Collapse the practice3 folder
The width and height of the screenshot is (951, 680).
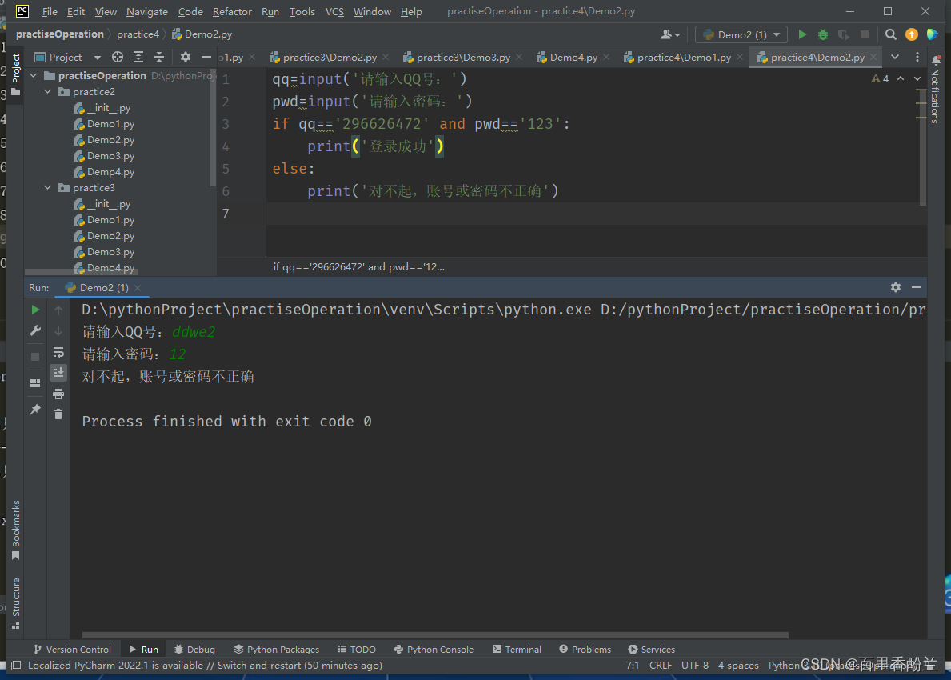coord(48,187)
